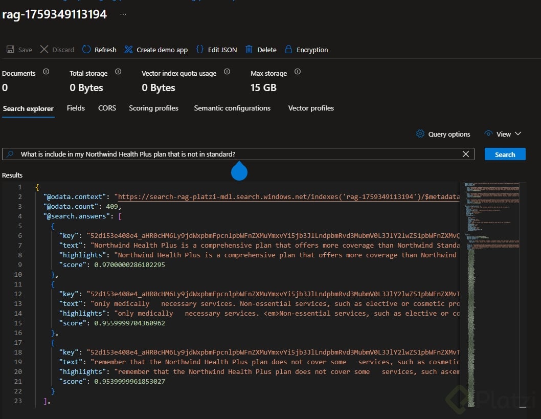This screenshot has height=419, width=541.
Task: Click the Delete trash can icon
Action: point(249,50)
